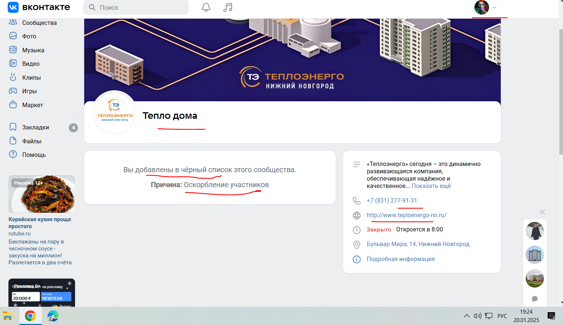Show hidden tray icons chevron

pyautogui.click(x=466, y=316)
